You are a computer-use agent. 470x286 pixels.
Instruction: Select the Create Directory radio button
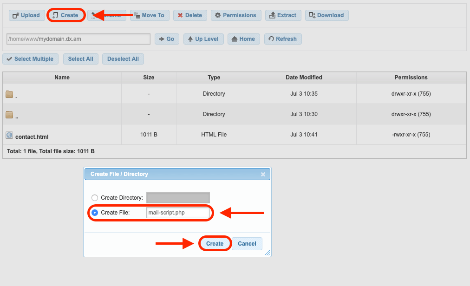coord(95,197)
